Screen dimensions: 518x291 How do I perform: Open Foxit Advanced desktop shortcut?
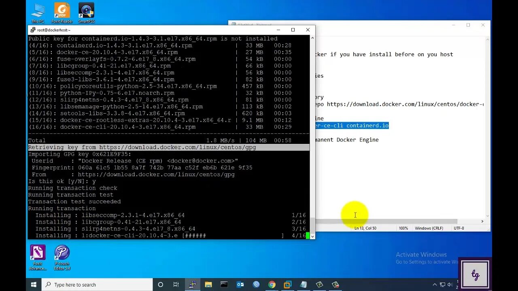(38, 257)
